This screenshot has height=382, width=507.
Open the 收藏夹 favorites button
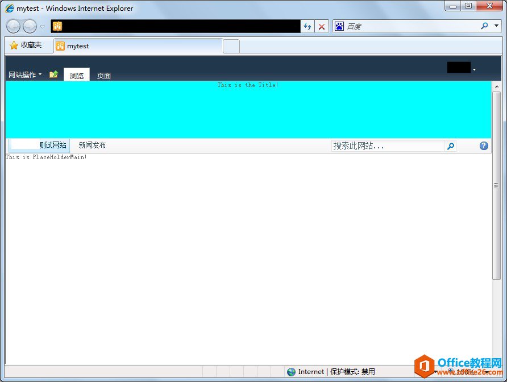point(26,45)
